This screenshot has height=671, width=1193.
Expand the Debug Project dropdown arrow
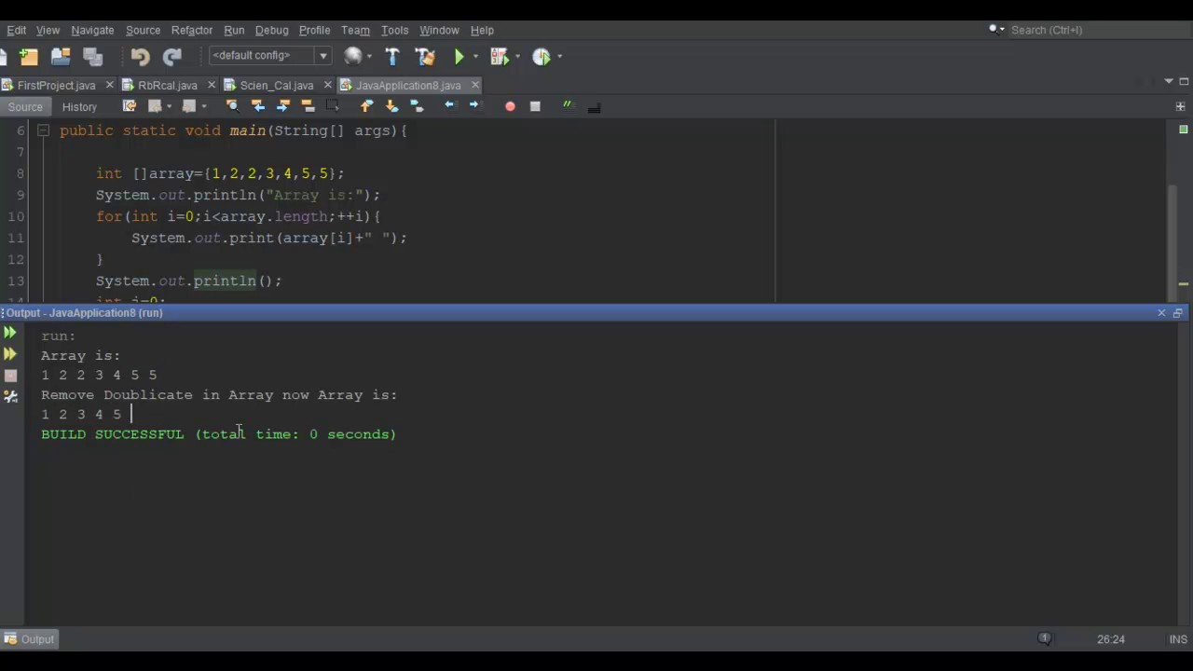click(517, 57)
